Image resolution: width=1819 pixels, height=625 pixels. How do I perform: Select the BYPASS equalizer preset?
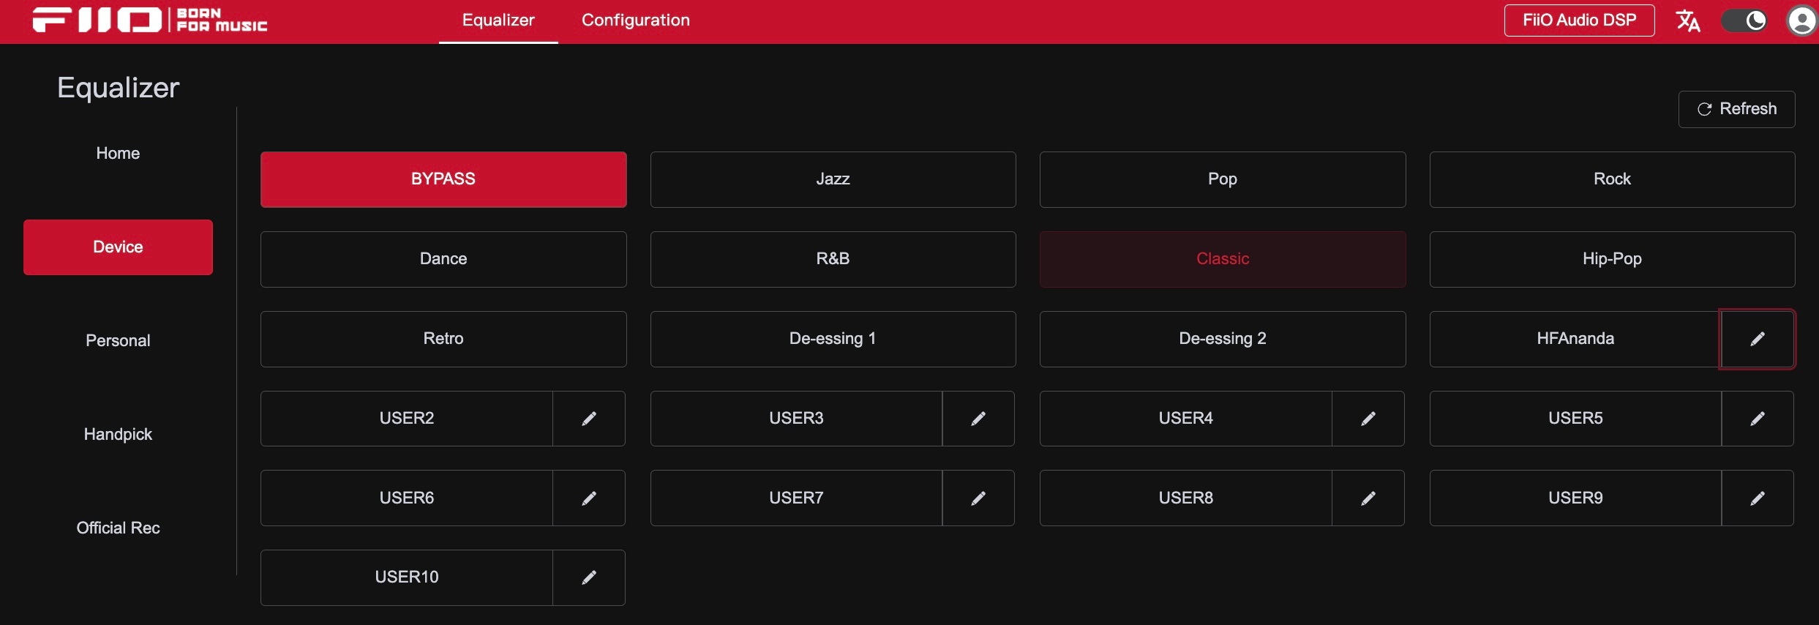443,179
